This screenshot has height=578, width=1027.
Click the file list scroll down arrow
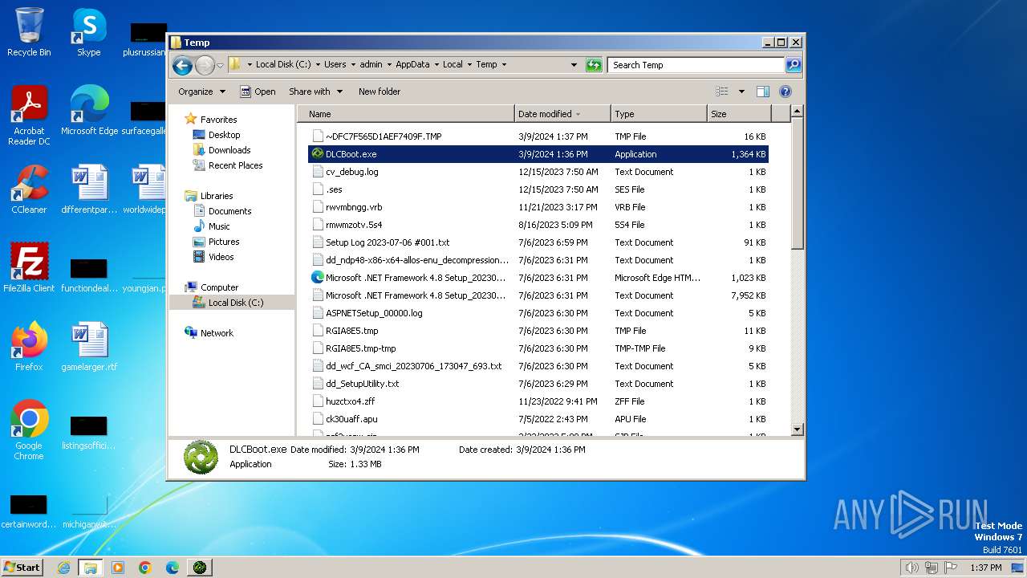[x=798, y=429]
